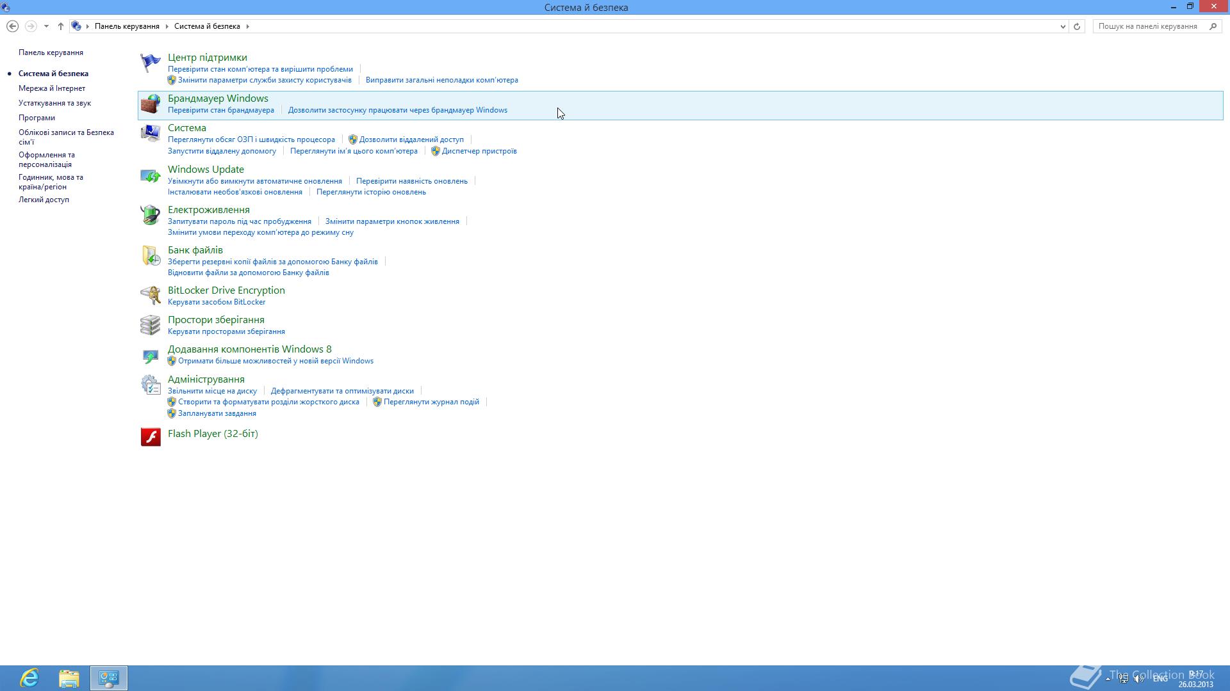This screenshot has height=691, width=1230.
Task: Click Запустити віддалену допомогу link
Action: click(x=222, y=151)
